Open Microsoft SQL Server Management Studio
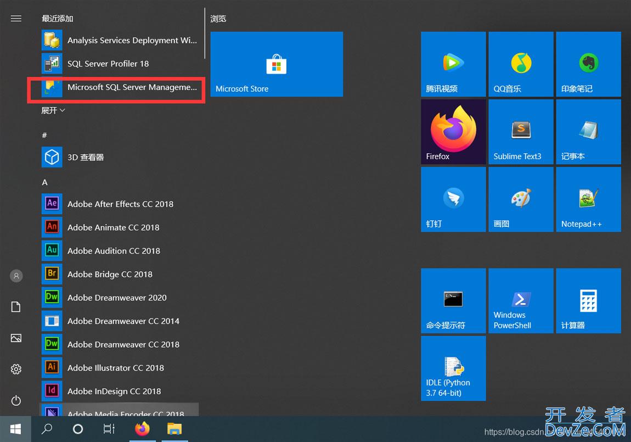 (x=120, y=87)
